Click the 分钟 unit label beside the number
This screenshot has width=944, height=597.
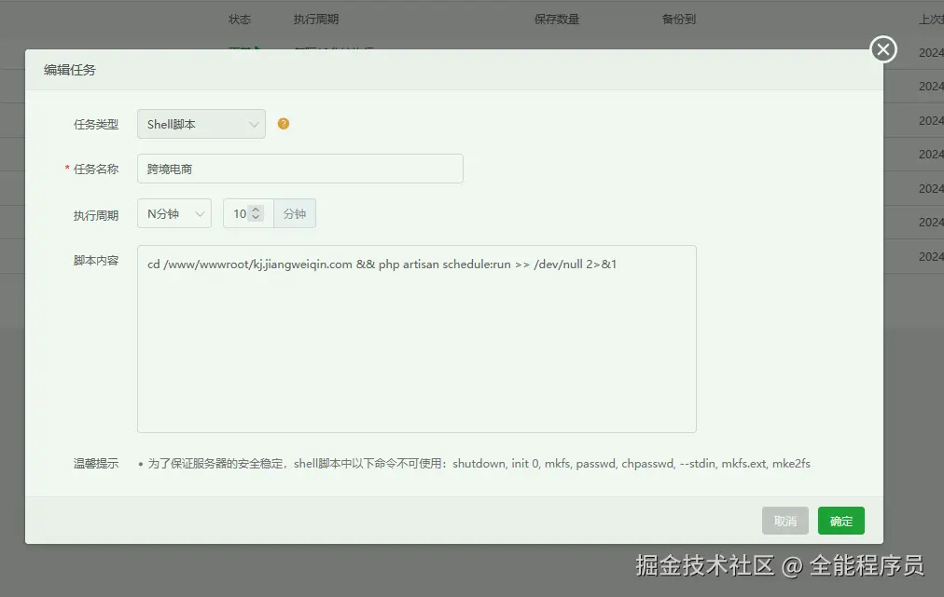pyautogui.click(x=295, y=213)
